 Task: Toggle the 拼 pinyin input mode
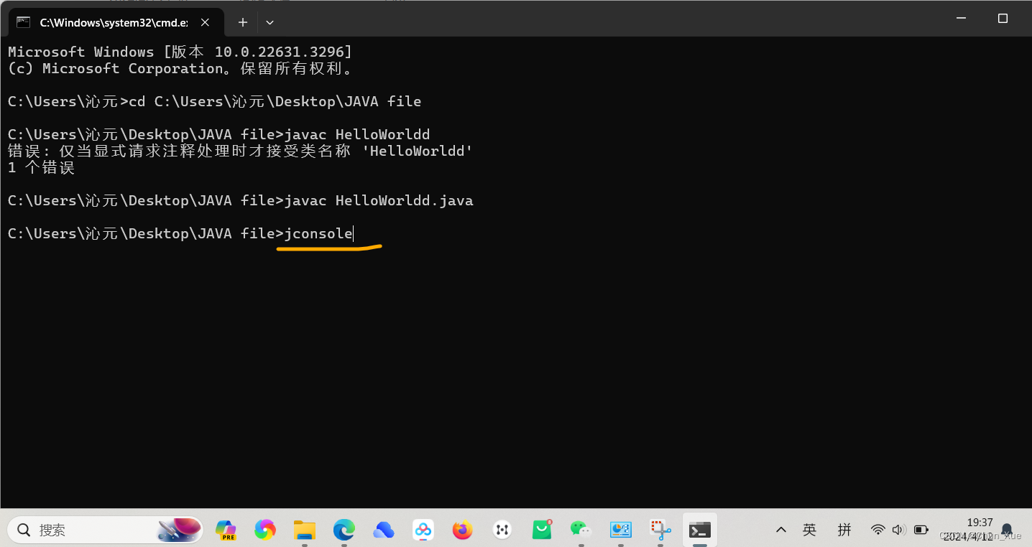[x=844, y=530]
